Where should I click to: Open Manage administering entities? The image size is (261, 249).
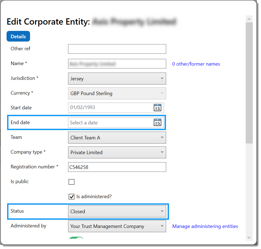tap(205, 226)
